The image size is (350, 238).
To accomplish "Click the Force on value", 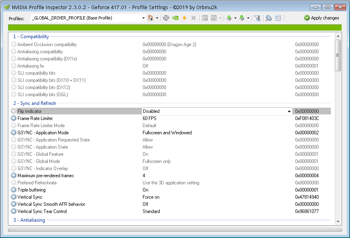I will (x=151, y=197).
